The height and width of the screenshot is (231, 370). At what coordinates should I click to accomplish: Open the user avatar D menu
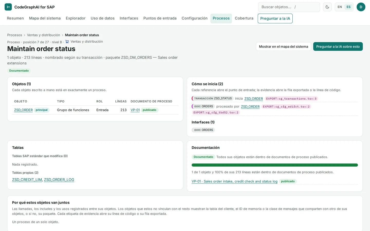361,7
